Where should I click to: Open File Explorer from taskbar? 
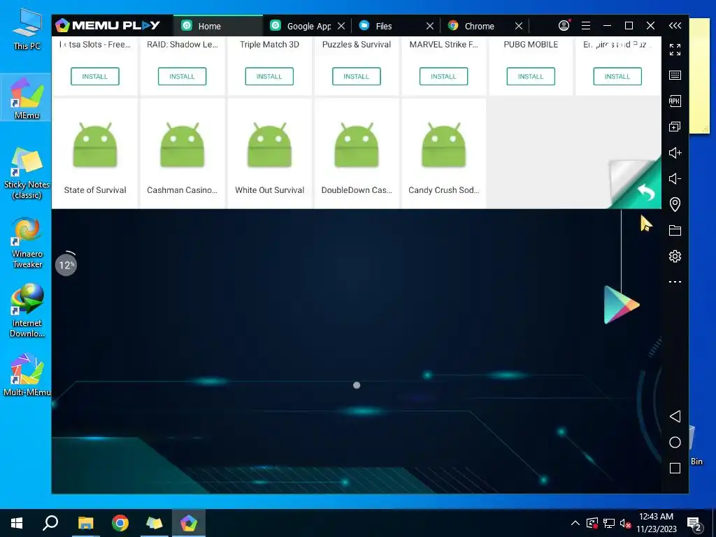click(85, 523)
